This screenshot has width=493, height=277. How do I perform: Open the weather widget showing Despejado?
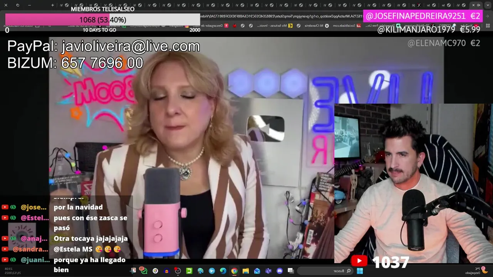pos(476,270)
